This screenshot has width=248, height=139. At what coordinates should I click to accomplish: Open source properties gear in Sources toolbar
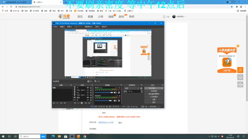(x=82, y=103)
